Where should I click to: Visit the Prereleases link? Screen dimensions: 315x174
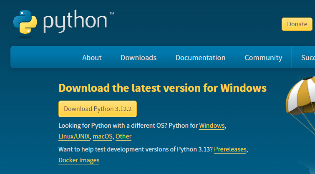click(230, 149)
